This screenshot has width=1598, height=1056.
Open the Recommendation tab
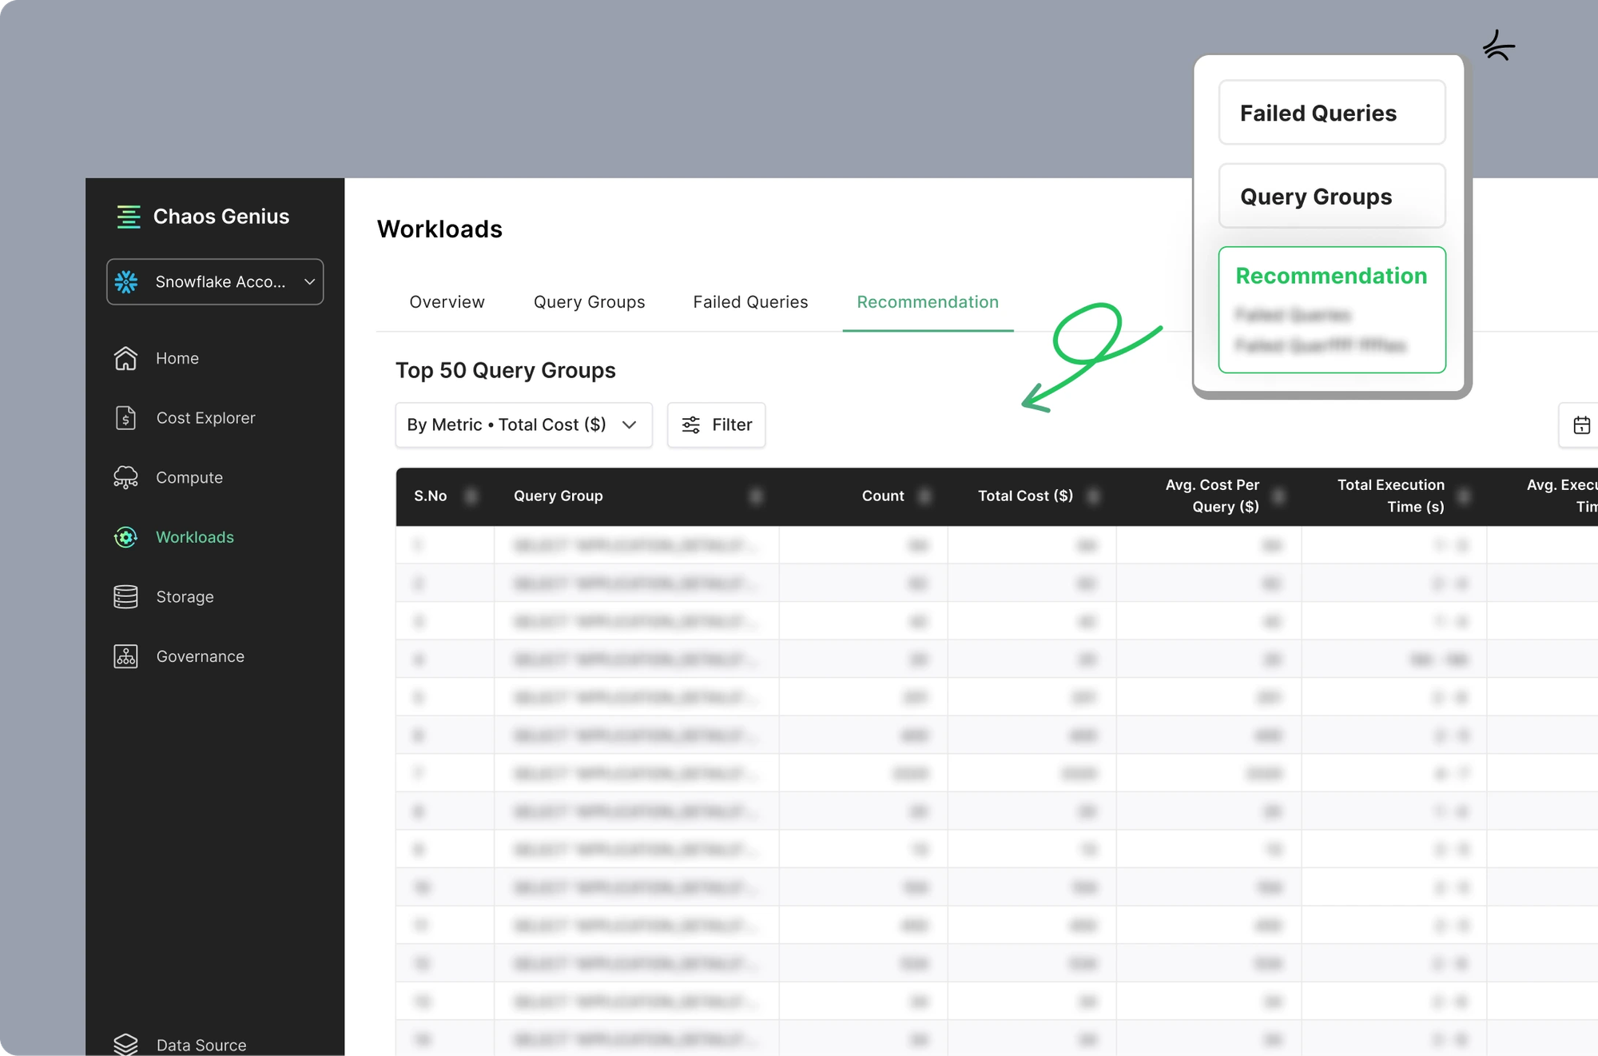coord(928,301)
